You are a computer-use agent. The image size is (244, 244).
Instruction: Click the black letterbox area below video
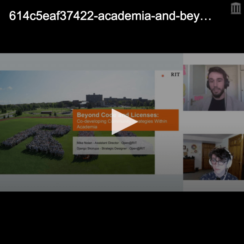point(122,217)
